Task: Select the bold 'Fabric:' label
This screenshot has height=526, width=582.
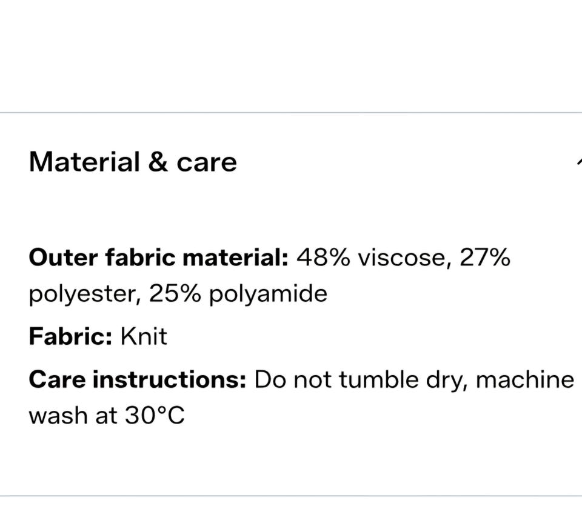Action: tap(70, 337)
